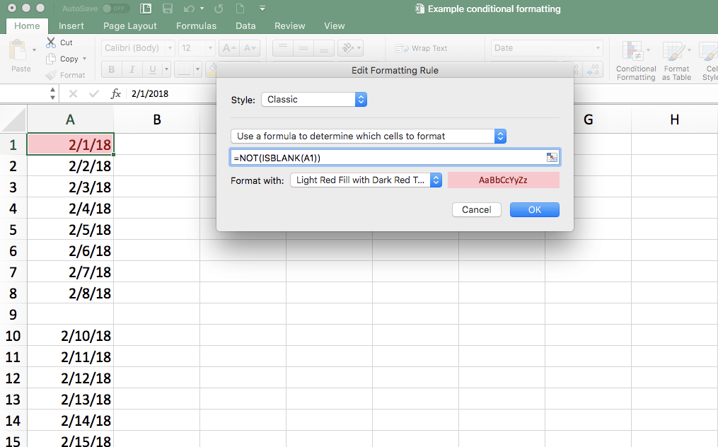Click the Decrease Decimal icon
718x447 pixels.
coord(593,69)
